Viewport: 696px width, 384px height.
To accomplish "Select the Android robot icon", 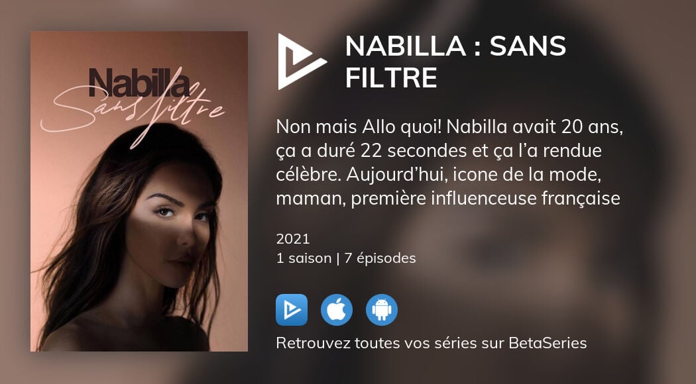I will (x=382, y=310).
